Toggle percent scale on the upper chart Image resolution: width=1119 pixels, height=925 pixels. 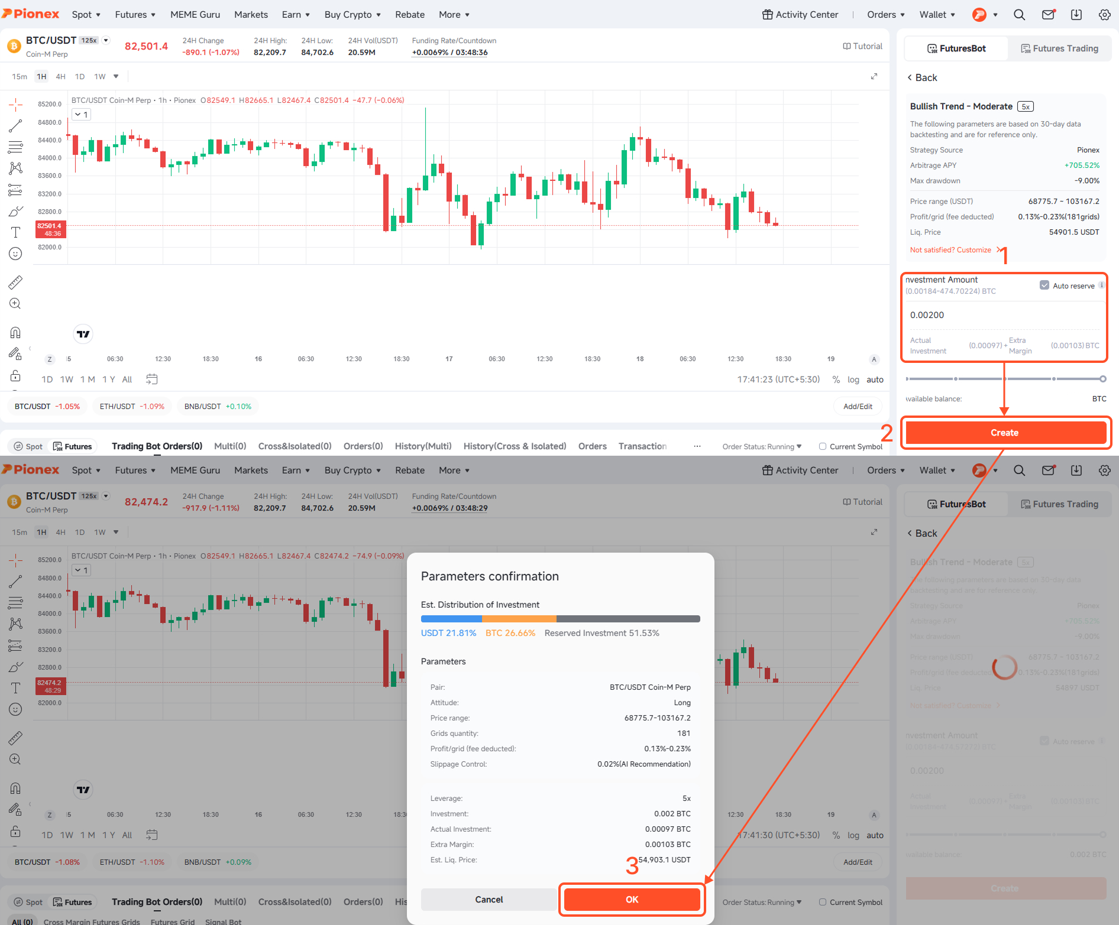click(x=836, y=379)
